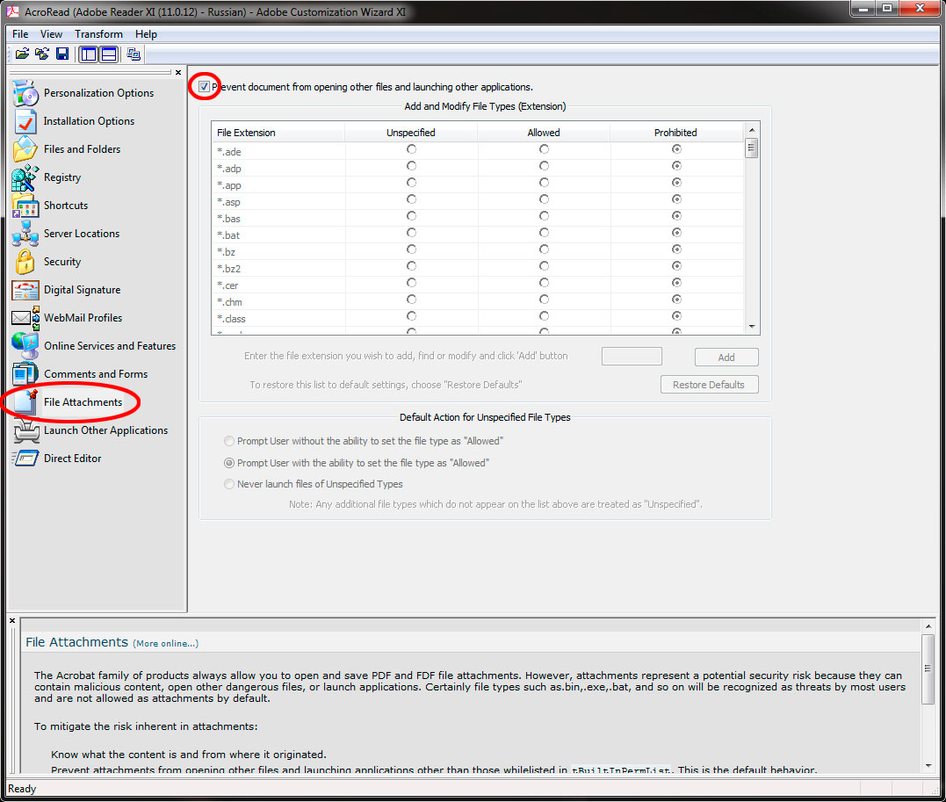Uncheck Prevent document from opening other files
This screenshot has height=802, width=946.
[204, 86]
